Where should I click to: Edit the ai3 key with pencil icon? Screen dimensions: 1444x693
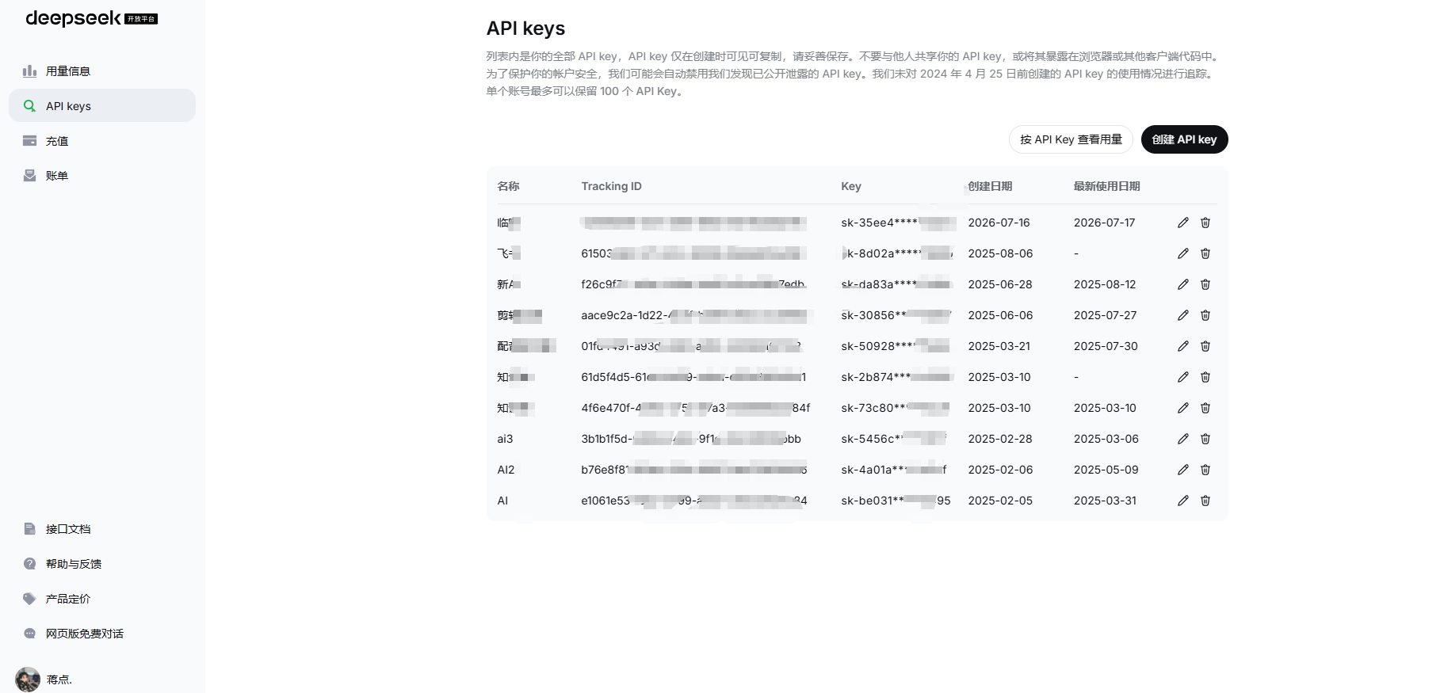click(x=1183, y=439)
